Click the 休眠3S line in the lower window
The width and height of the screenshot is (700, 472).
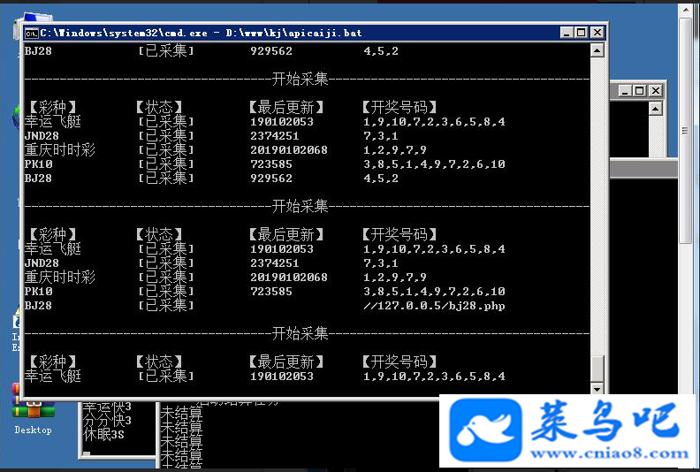(103, 434)
